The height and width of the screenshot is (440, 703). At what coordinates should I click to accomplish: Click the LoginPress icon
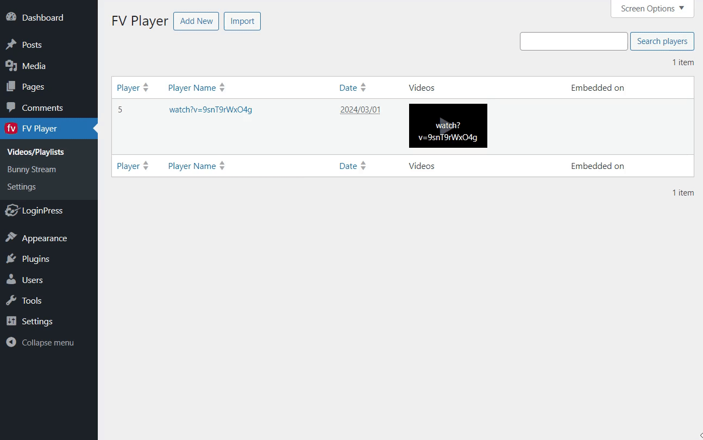[11, 210]
